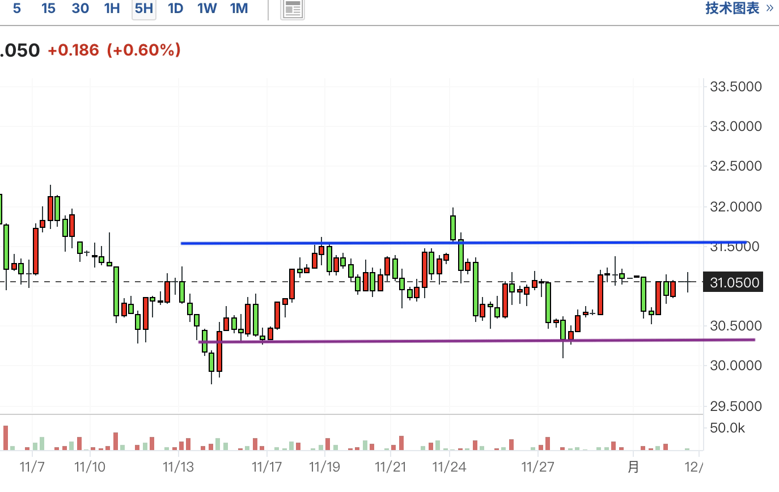The height and width of the screenshot is (492, 779).
Task: Switch to the 1H timeframe
Action: (112, 9)
